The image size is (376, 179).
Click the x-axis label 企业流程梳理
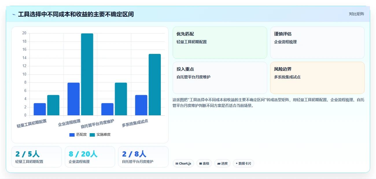(69, 123)
